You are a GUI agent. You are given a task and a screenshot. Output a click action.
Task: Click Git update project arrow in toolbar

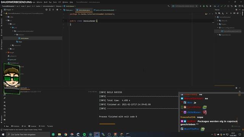click(x=218, y=6)
